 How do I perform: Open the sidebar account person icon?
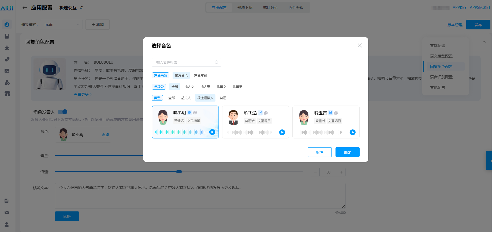(x=7, y=224)
